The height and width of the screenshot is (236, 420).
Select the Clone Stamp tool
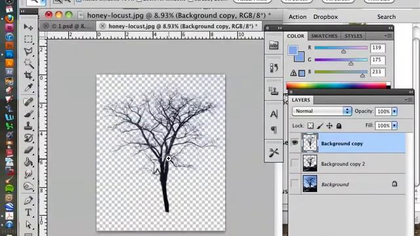click(28, 126)
